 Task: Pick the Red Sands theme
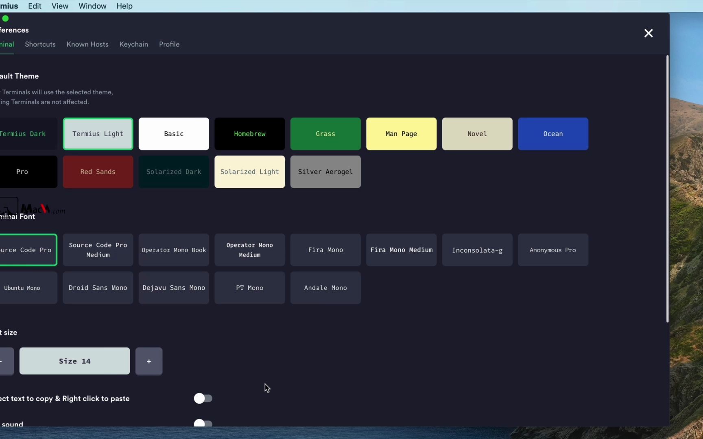coord(98,172)
